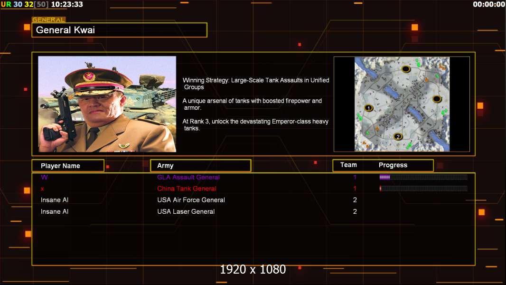
Task: Click the red loading progress bar
Action: 423,189
